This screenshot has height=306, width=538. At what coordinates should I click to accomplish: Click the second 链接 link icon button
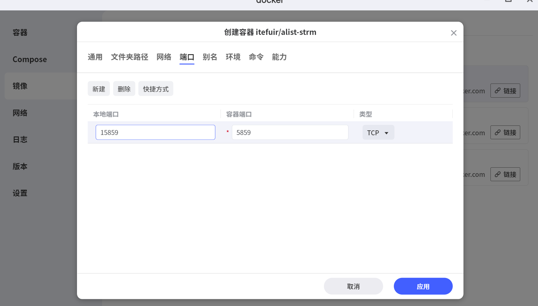click(x=505, y=132)
